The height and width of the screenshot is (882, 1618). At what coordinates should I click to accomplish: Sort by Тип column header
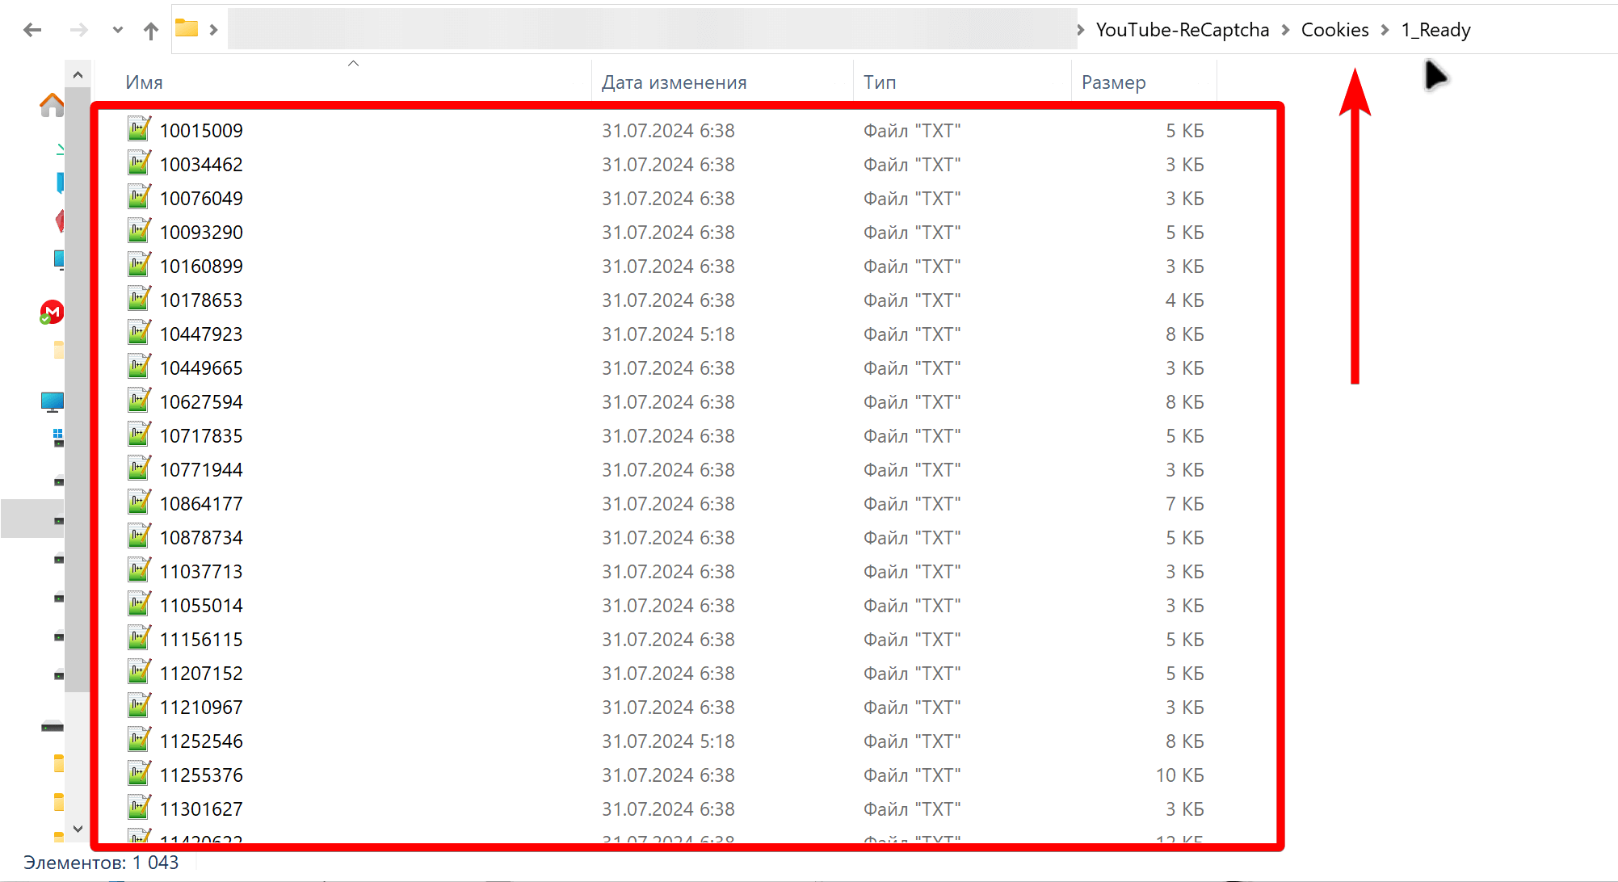pyautogui.click(x=880, y=82)
